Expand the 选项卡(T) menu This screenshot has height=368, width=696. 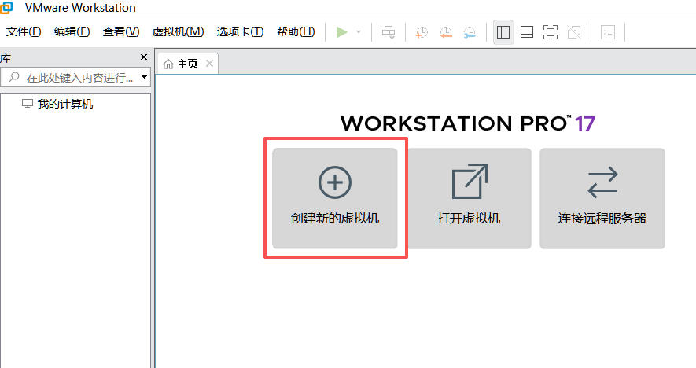[x=240, y=31]
